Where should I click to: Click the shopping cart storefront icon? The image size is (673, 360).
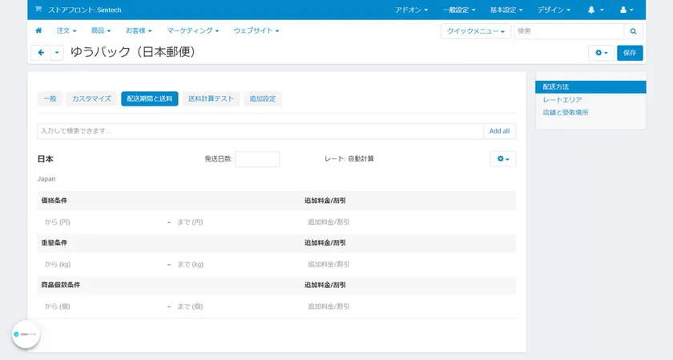(x=38, y=10)
